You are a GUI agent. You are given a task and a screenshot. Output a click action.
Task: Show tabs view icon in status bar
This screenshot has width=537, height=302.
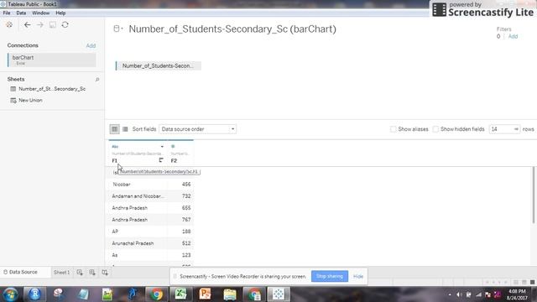pyautogui.click(x=532, y=282)
